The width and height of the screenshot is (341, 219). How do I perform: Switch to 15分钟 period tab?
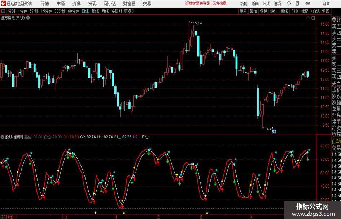tap(47, 11)
